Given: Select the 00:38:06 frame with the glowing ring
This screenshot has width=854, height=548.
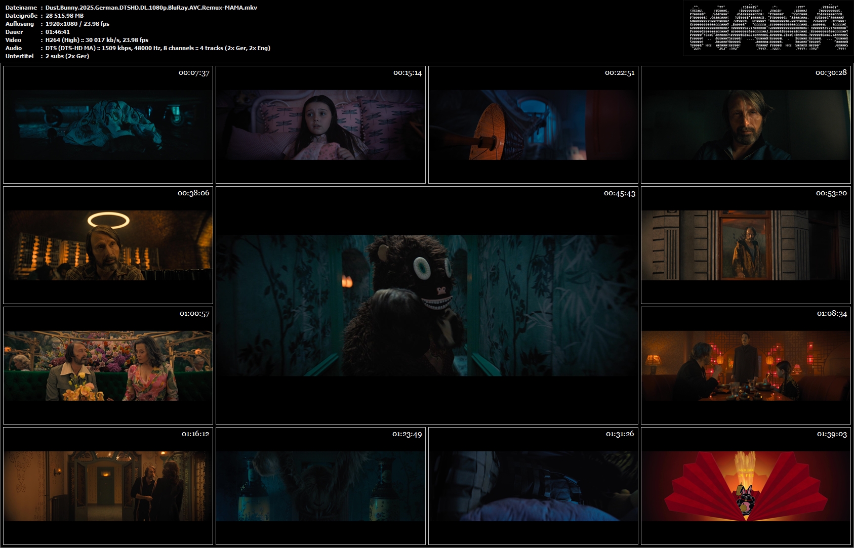Looking at the screenshot, I should point(108,245).
